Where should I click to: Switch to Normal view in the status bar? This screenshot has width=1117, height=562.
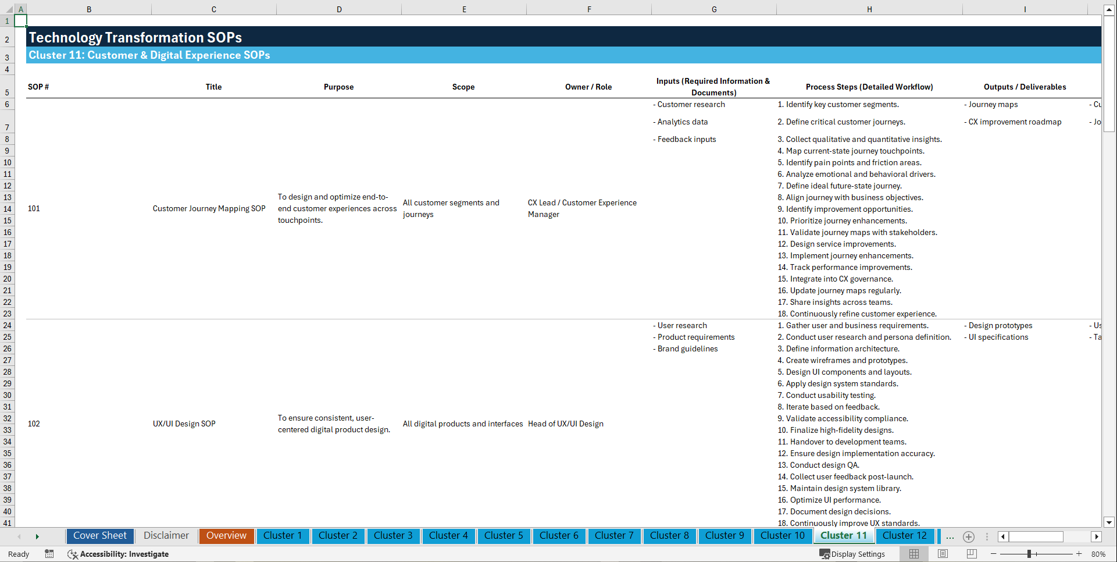(913, 554)
